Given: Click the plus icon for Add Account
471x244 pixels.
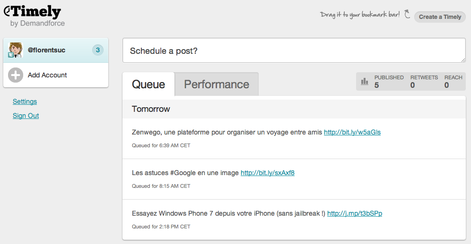Looking at the screenshot, I should click(x=16, y=75).
